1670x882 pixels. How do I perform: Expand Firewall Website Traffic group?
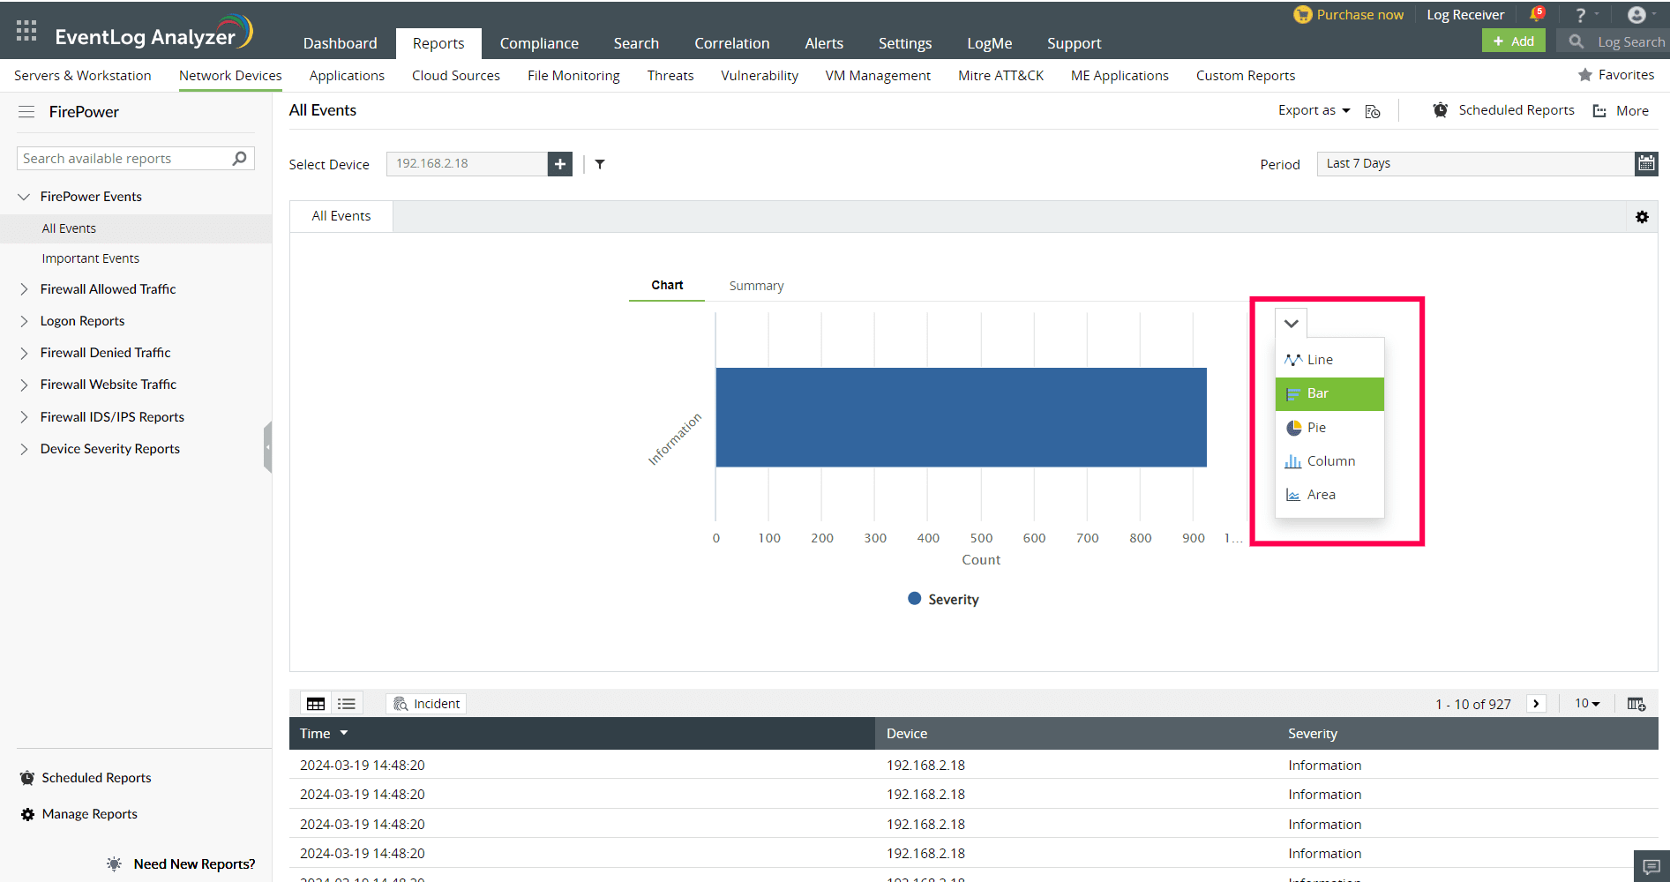pyautogui.click(x=24, y=385)
